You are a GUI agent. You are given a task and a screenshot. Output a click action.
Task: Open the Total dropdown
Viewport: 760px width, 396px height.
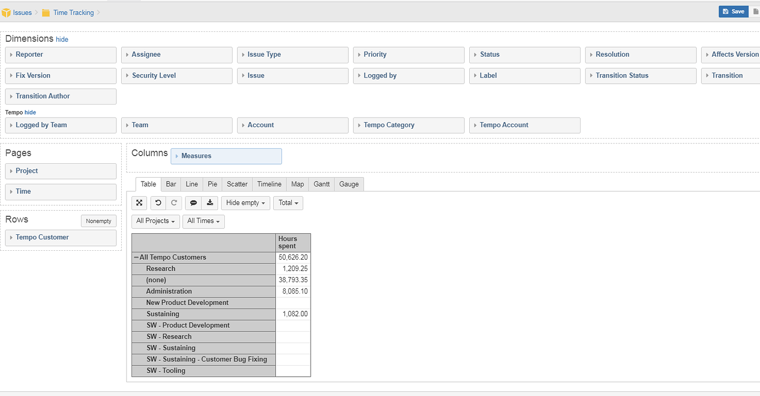[288, 202]
